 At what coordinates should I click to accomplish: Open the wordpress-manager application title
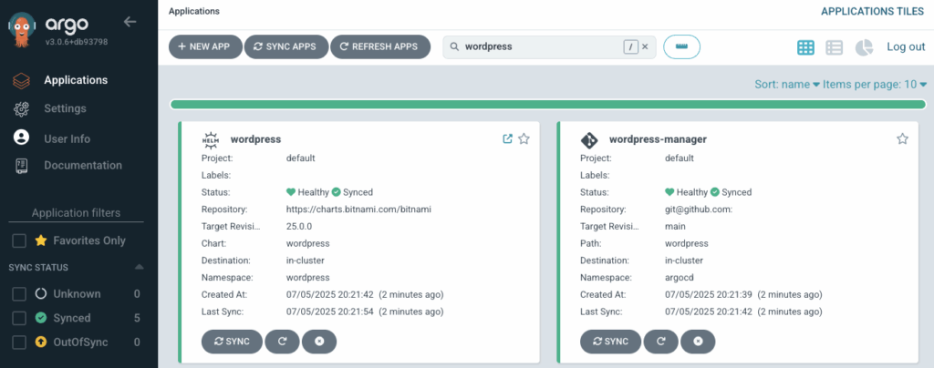(658, 139)
